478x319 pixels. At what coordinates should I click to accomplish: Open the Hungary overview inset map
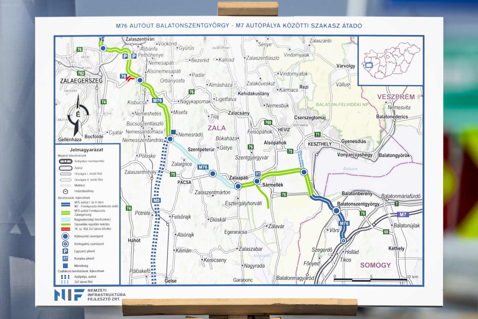[390, 61]
